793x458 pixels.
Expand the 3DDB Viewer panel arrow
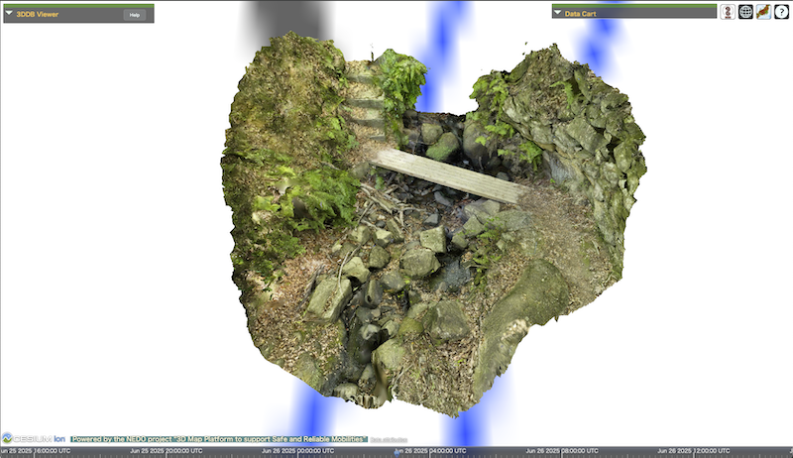[9, 13]
